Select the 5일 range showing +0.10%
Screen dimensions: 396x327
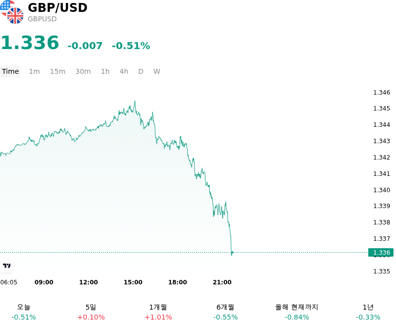pos(91,312)
